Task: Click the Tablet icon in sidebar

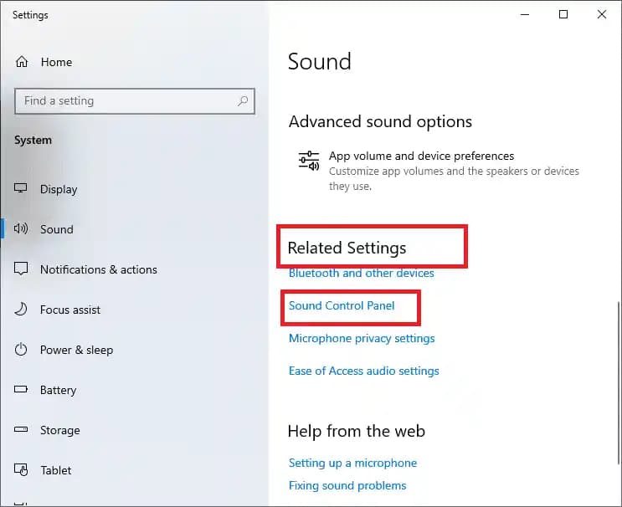Action: (22, 470)
